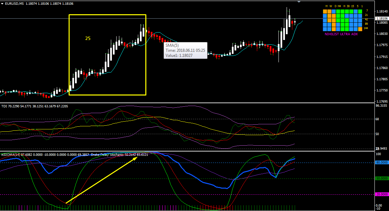Click stochastic scale value 0.00
389x211 pixels.
(379, 206)
